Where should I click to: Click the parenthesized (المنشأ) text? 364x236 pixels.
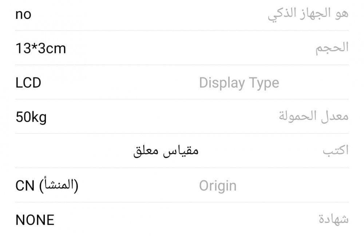tap(59, 186)
